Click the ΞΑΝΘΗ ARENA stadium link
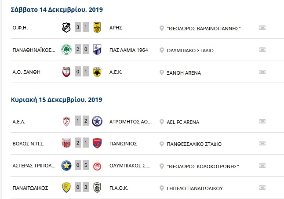Image resolution: width=284 pixels, height=199 pixels. pyautogui.click(x=184, y=73)
